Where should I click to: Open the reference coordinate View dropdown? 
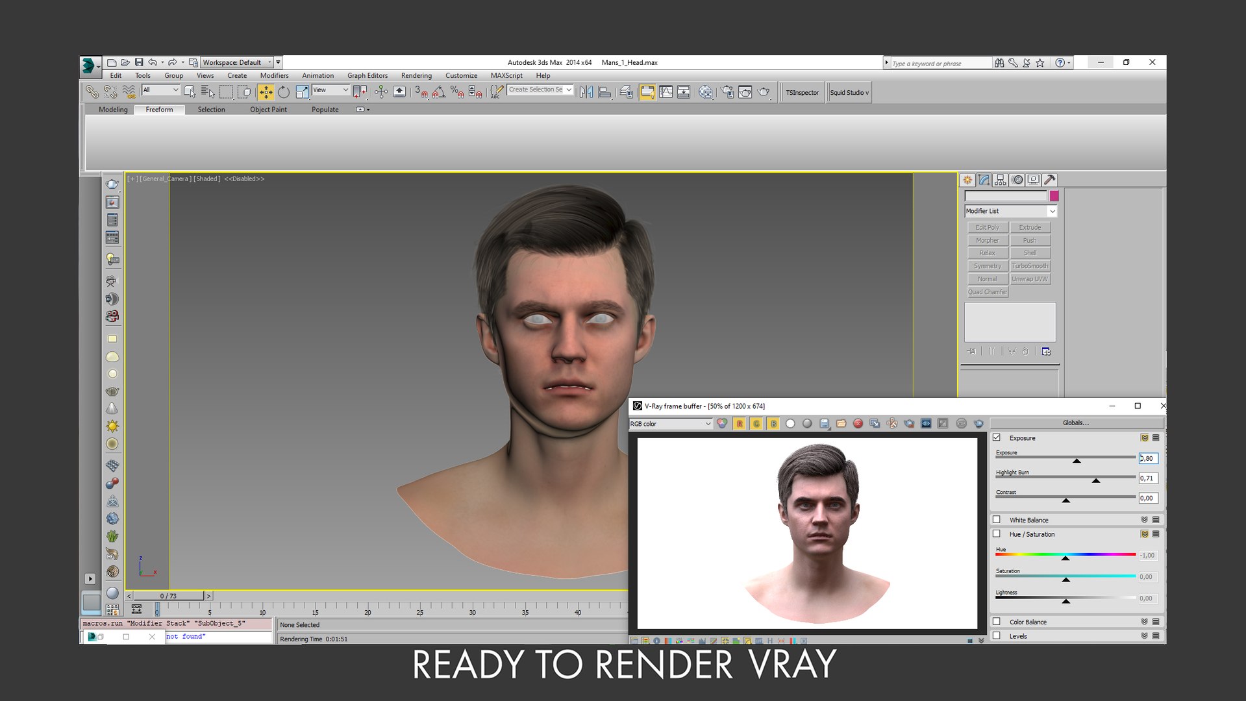tap(331, 90)
